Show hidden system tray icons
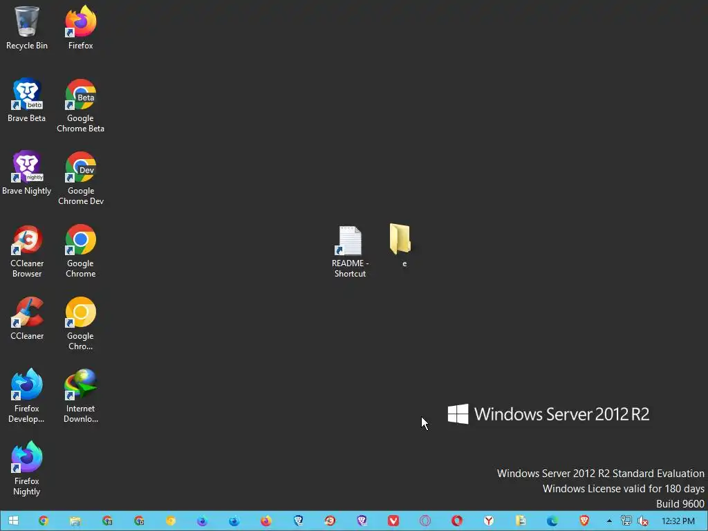The image size is (708, 531). point(609,521)
